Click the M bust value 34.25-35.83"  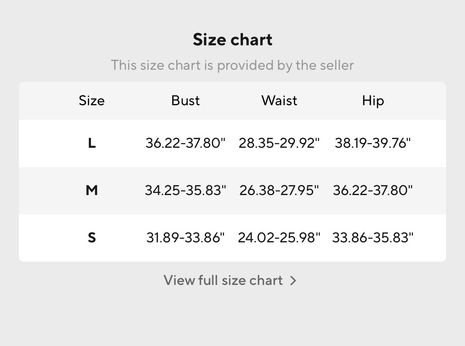click(x=185, y=191)
